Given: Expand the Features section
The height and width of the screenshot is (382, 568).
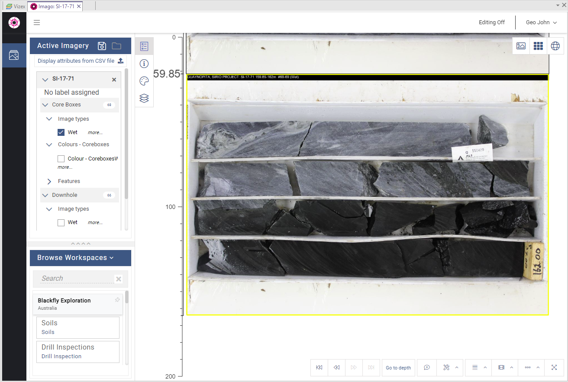Looking at the screenshot, I should coord(49,181).
